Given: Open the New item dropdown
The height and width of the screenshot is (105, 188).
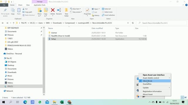Looking at the screenshot, I should pyautogui.click(x=75, y=9).
